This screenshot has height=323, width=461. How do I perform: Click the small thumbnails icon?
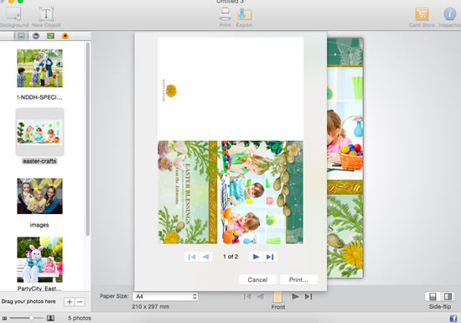pos(4,318)
